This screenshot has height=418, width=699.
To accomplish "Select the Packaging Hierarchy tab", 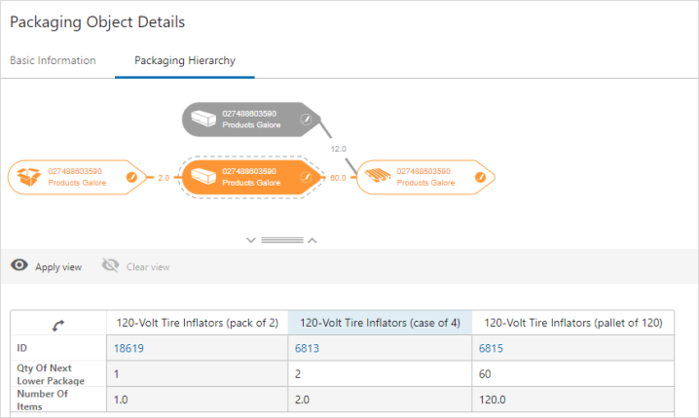I will 184,60.
